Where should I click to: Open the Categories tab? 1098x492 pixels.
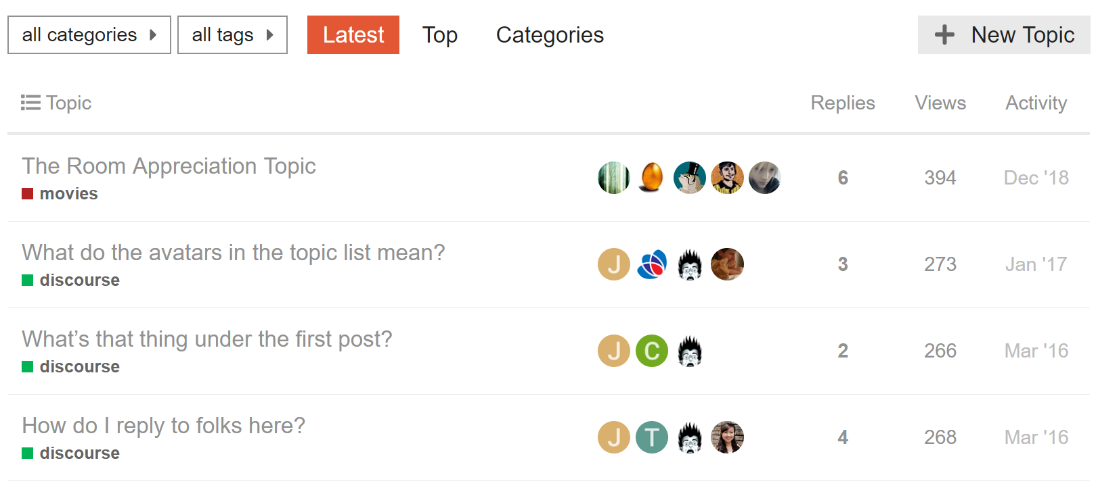[550, 34]
